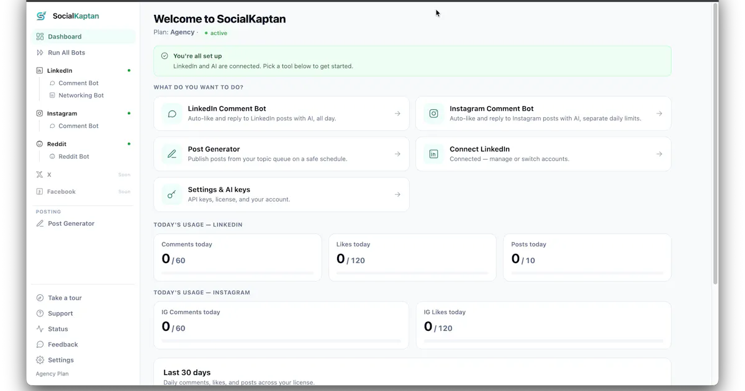Image resolution: width=745 pixels, height=391 pixels.
Task: Click the check circle icon in setup banner
Action: tap(165, 56)
